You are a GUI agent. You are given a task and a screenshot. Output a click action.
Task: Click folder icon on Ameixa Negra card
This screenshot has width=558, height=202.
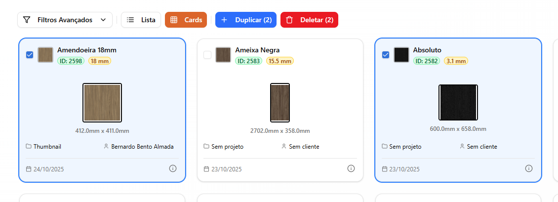point(206,147)
